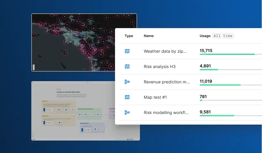Sort by the Name column header

pyautogui.click(x=149, y=36)
